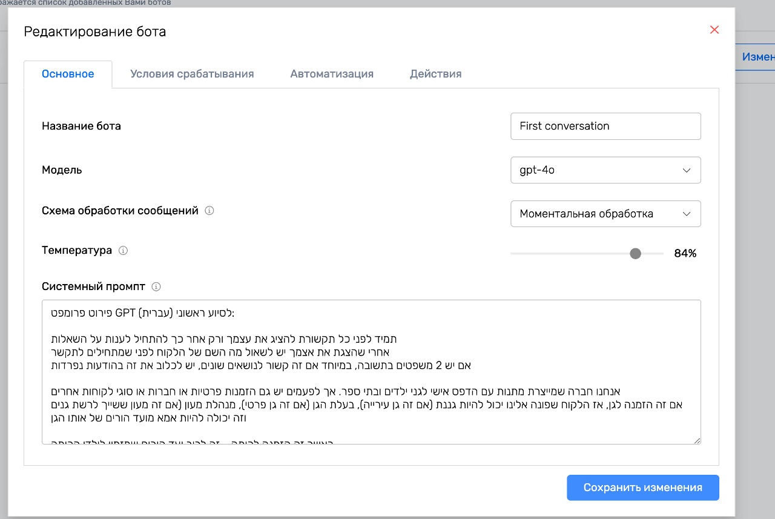Click the Редактирование бота dialog title
The image size is (775, 519).
click(x=94, y=31)
